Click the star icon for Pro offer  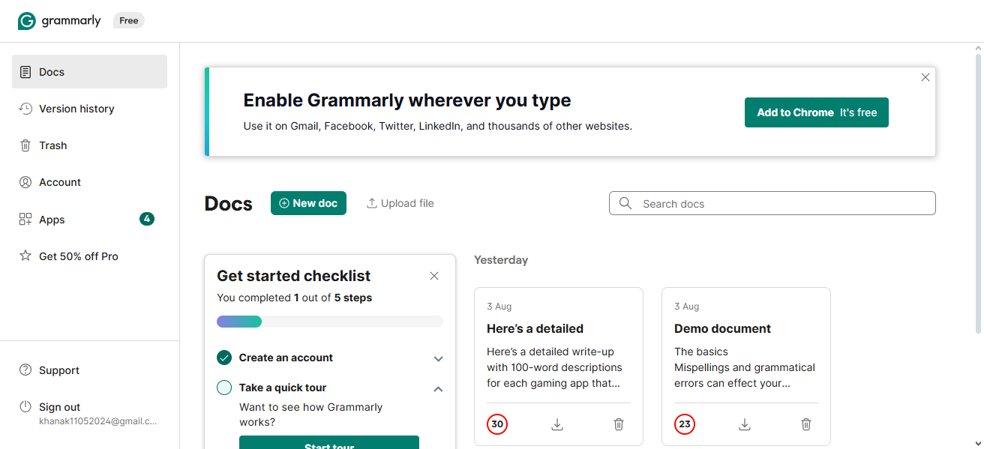25,256
